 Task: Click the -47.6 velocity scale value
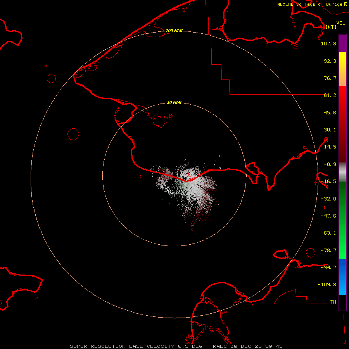(328, 216)
